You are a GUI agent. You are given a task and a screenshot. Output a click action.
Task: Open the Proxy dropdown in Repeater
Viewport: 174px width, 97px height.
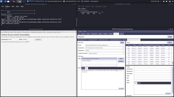104,45
